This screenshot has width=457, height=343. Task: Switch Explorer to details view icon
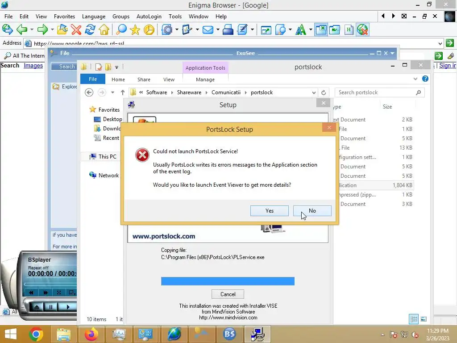click(414, 319)
